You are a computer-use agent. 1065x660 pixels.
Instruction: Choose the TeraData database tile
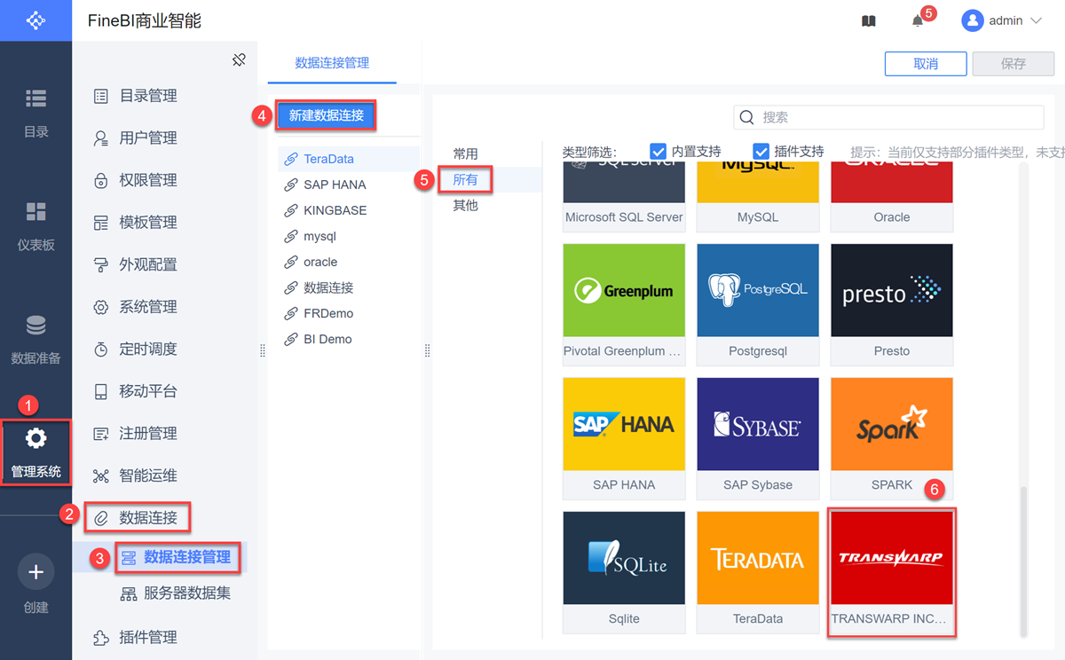(x=758, y=572)
